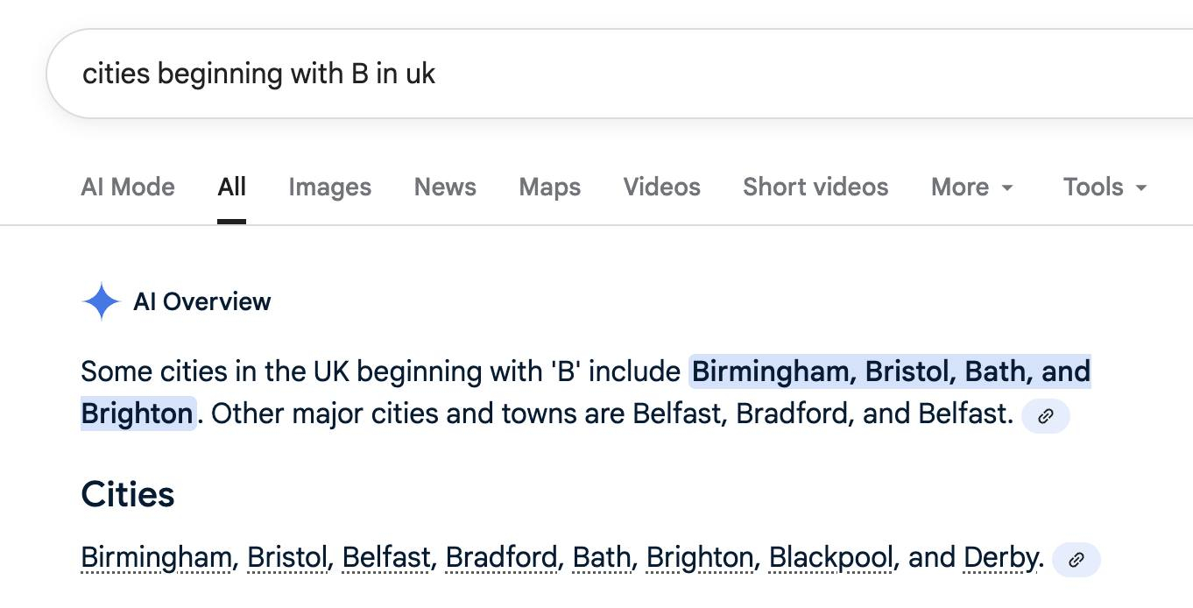Open Short videos tab
This screenshot has width=1193, height=608.
point(815,187)
